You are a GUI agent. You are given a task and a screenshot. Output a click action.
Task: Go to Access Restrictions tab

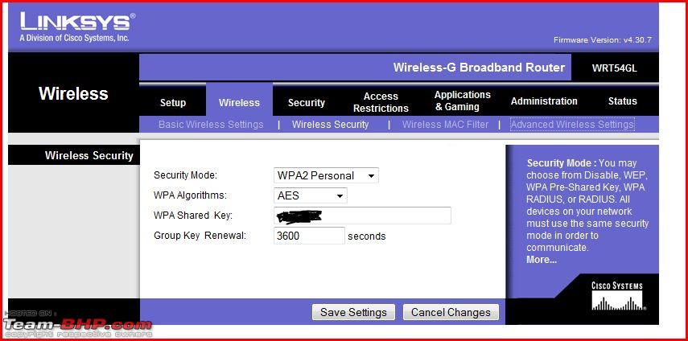(x=381, y=102)
